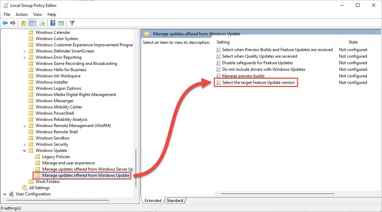Click the policy icon beside Disable safeguards for Feature Updates
Screen dimensions: 382x212
(x=218, y=63)
